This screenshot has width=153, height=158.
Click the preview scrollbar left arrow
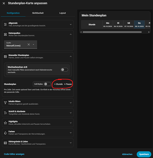pyautogui.click(x=81, y=32)
